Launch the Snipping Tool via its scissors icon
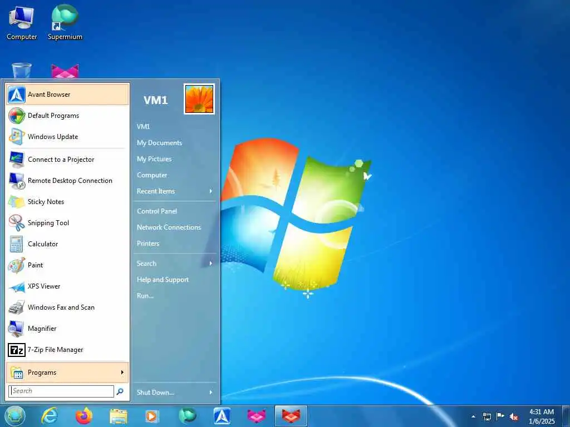Image resolution: width=570 pixels, height=427 pixels. [17, 222]
